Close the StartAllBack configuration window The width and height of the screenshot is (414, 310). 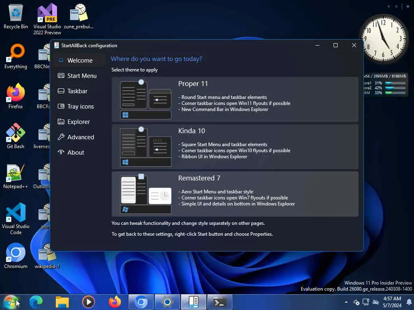354,45
